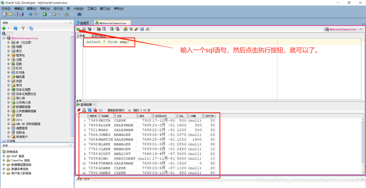Open the 查看(V) menu

tap(32, 9)
